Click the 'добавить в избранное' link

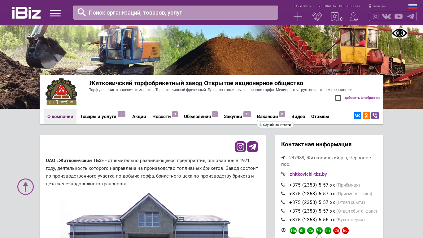[362, 98]
